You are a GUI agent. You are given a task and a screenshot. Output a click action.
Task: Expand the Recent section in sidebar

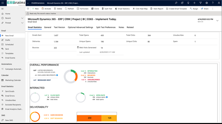[x=22, y=18]
